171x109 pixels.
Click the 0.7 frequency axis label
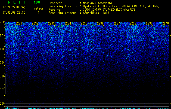(2, 90)
